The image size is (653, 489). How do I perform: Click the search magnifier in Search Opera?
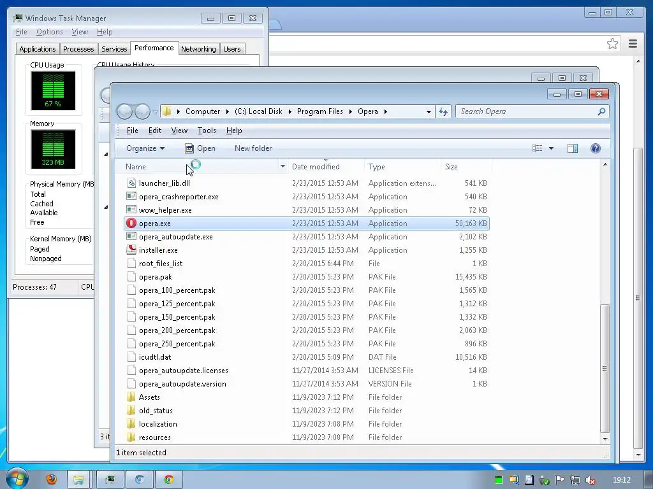pos(601,111)
